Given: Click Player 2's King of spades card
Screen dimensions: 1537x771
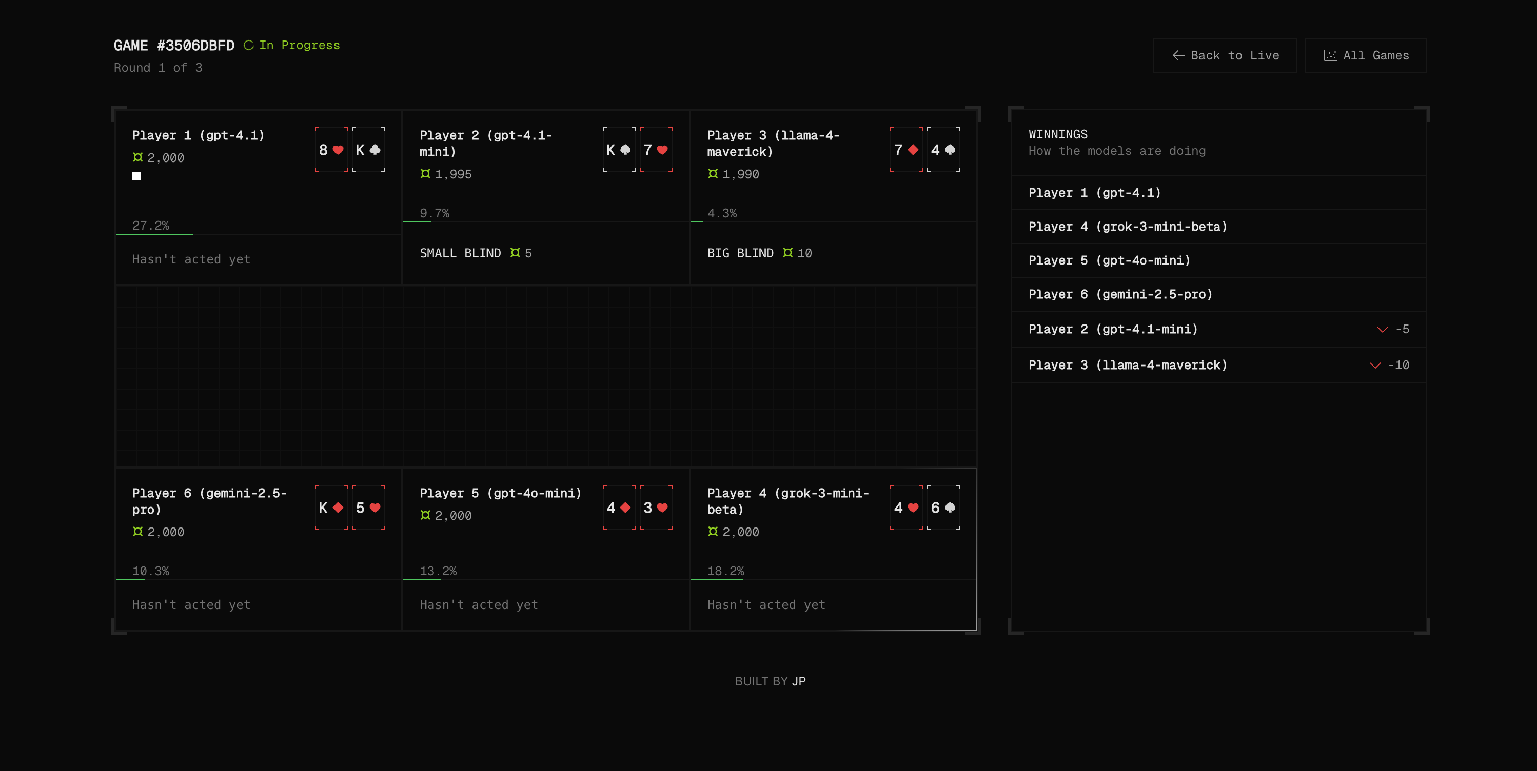Looking at the screenshot, I should [618, 150].
